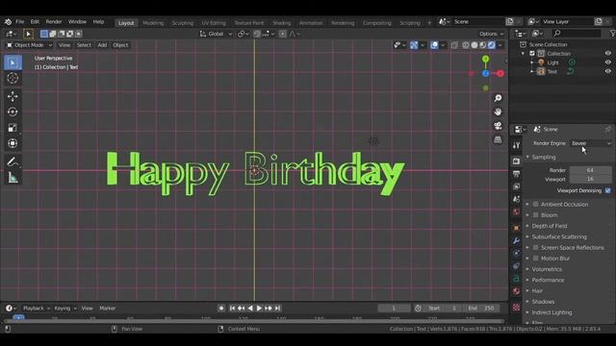This screenshot has height=346, width=616.
Task: Open the File menu
Action: pyautogui.click(x=19, y=22)
